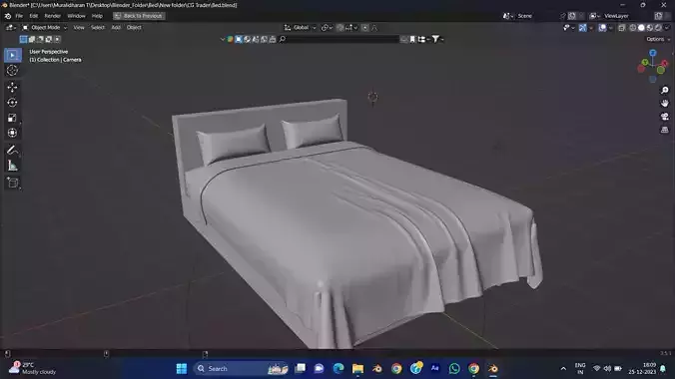Image resolution: width=675 pixels, height=379 pixels.
Task: Select the Move tool
Action: (13, 88)
